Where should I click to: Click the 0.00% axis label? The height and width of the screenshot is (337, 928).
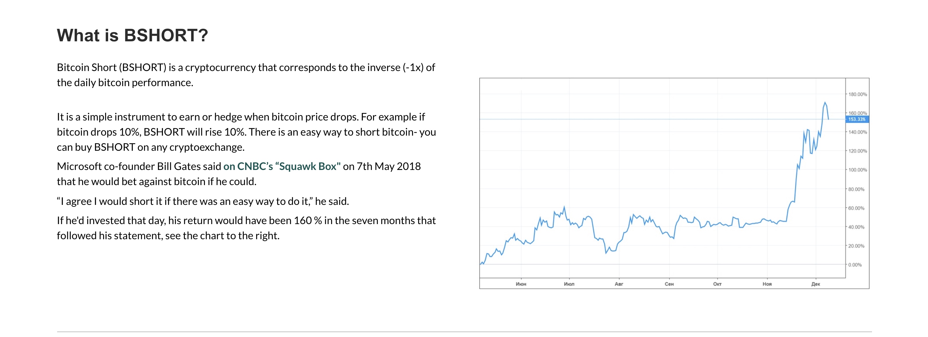pyautogui.click(x=855, y=265)
